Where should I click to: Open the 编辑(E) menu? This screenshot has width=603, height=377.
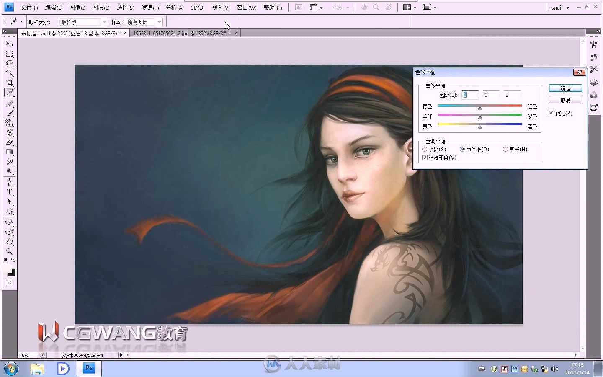tap(54, 8)
